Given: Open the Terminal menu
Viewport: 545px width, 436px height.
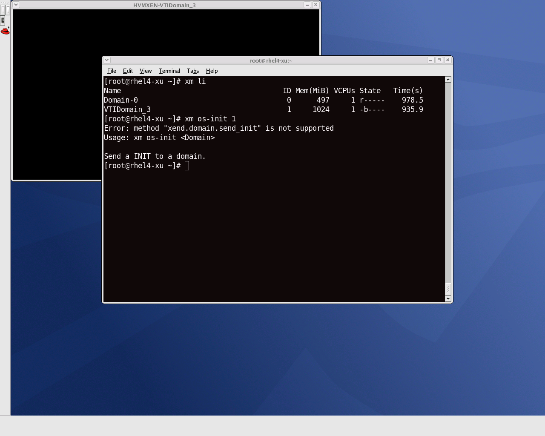Looking at the screenshot, I should click(169, 71).
